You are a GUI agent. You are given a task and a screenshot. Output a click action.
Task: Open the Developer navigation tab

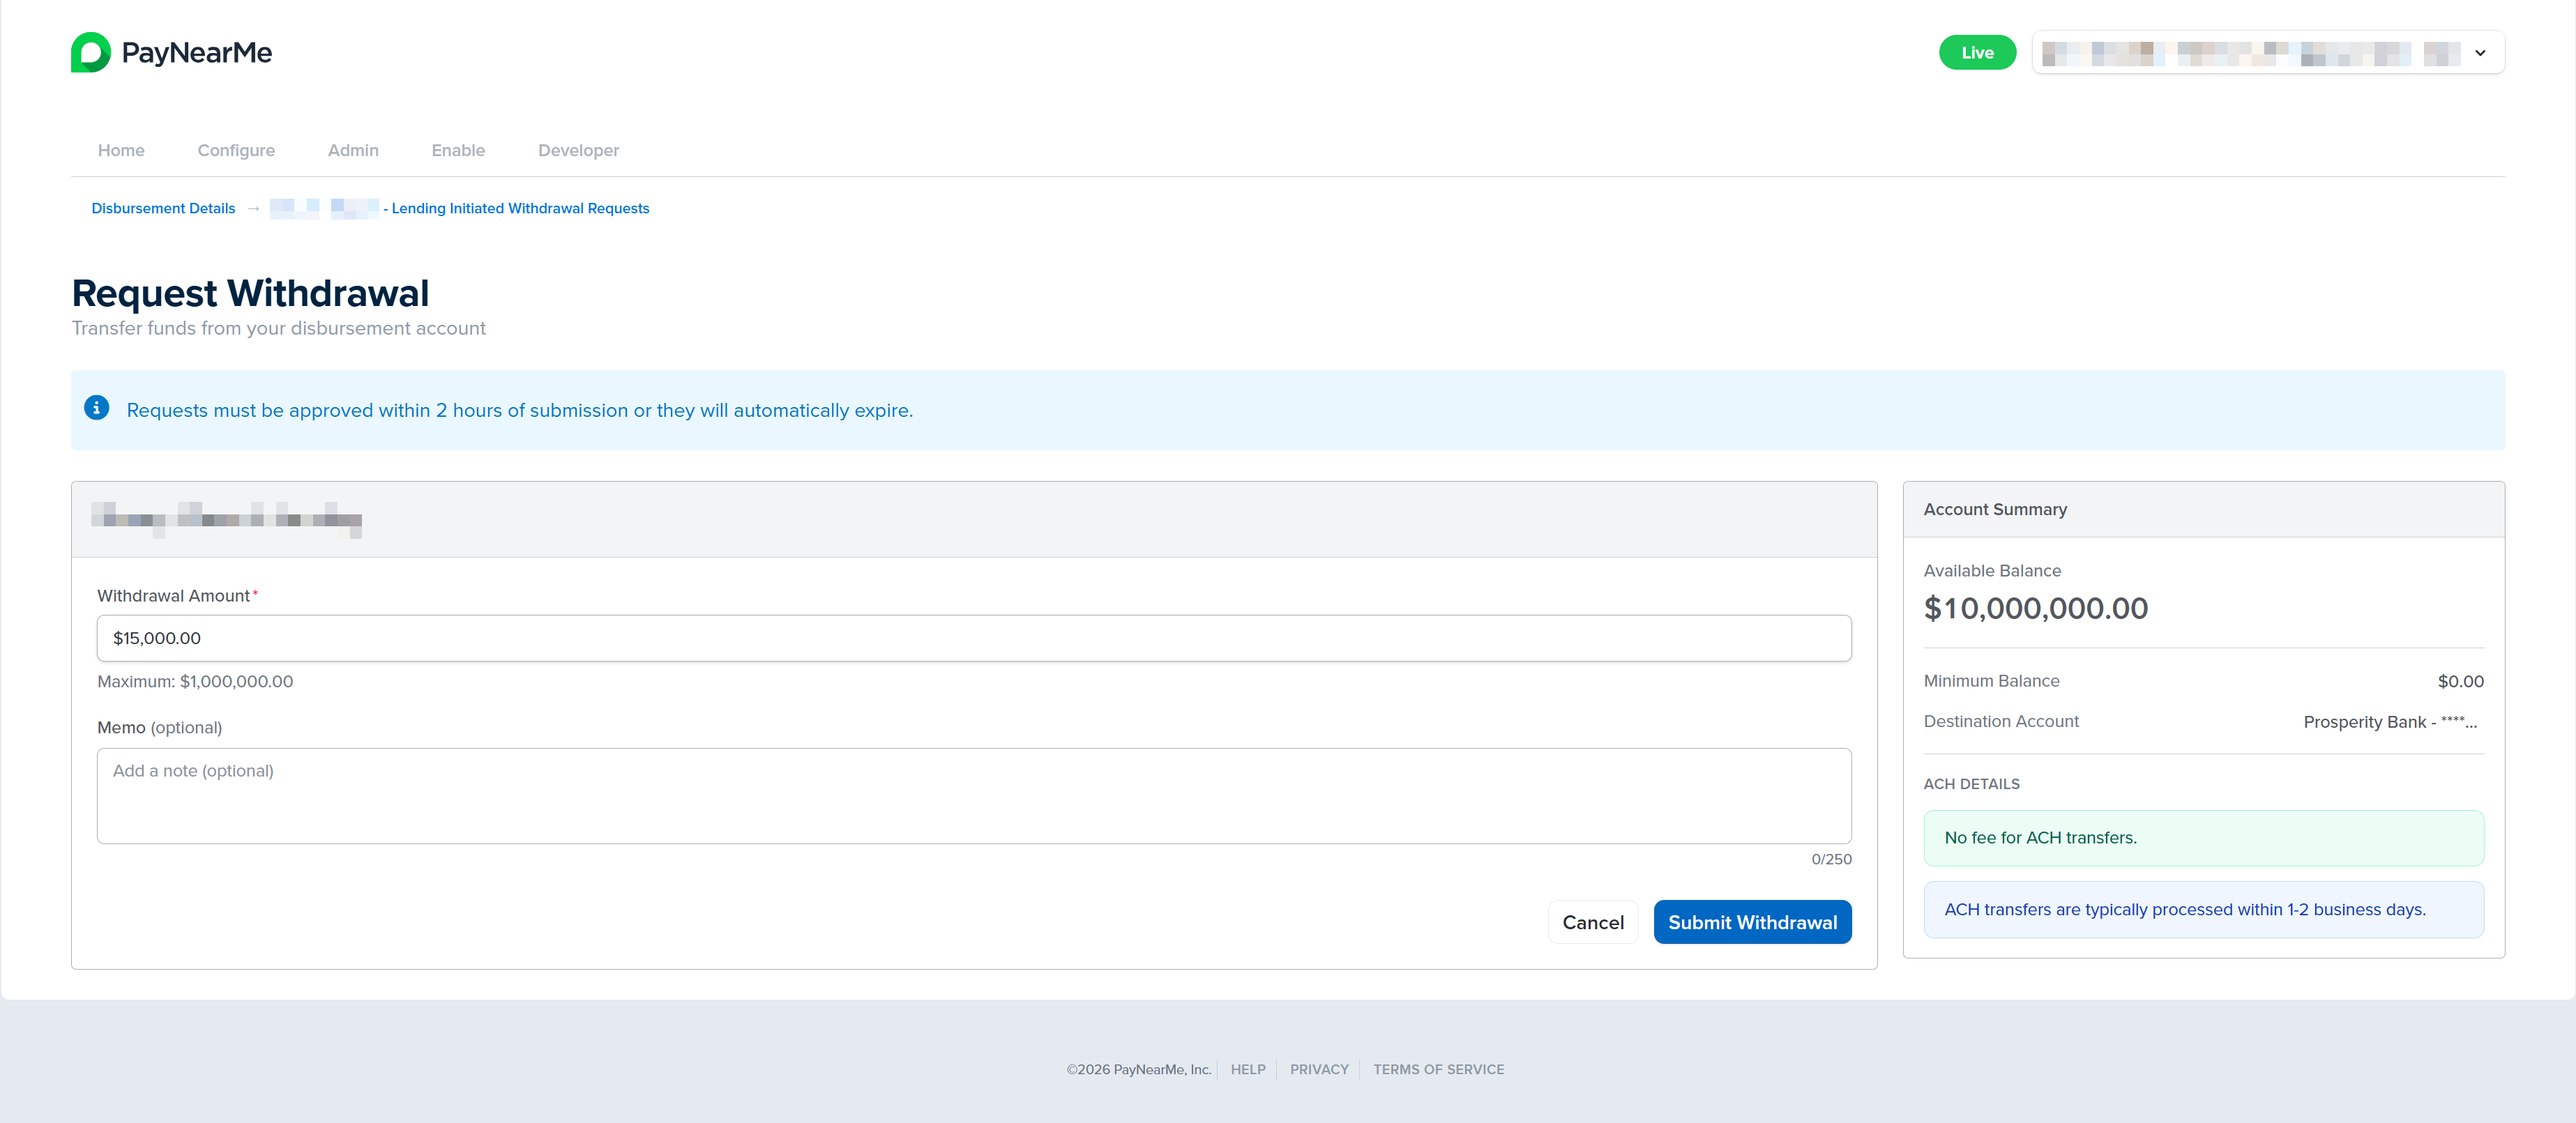[578, 150]
